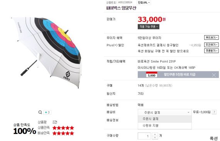Viewport: 220px width, 141px height.
Task: Decrease purchase quantity with the down arrow
Action: point(155,138)
